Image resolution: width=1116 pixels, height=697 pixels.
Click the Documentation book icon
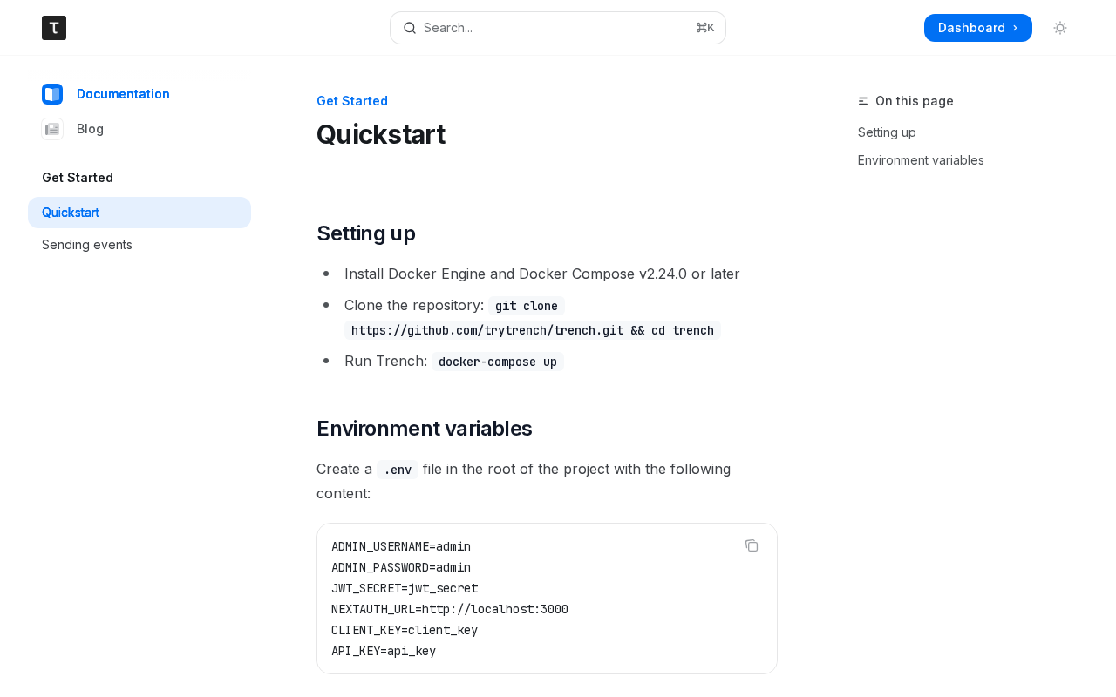point(52,94)
